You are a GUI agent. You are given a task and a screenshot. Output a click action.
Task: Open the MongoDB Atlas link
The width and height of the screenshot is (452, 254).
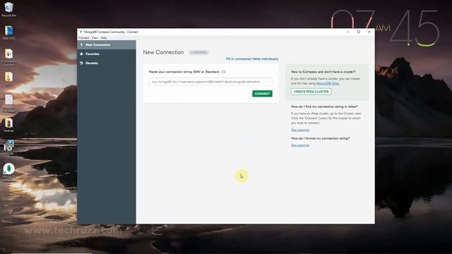pyautogui.click(x=328, y=83)
